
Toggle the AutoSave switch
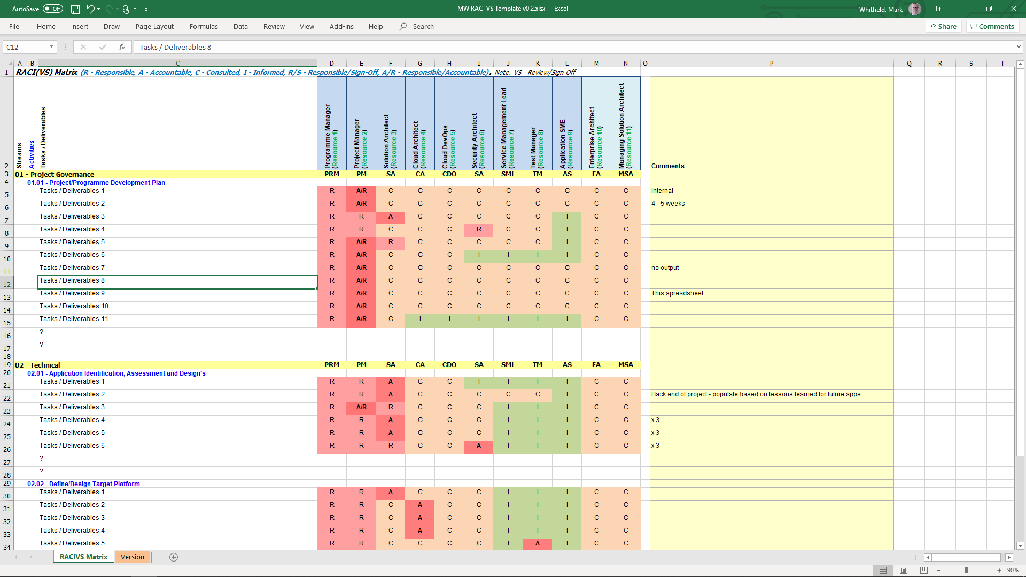[52, 9]
